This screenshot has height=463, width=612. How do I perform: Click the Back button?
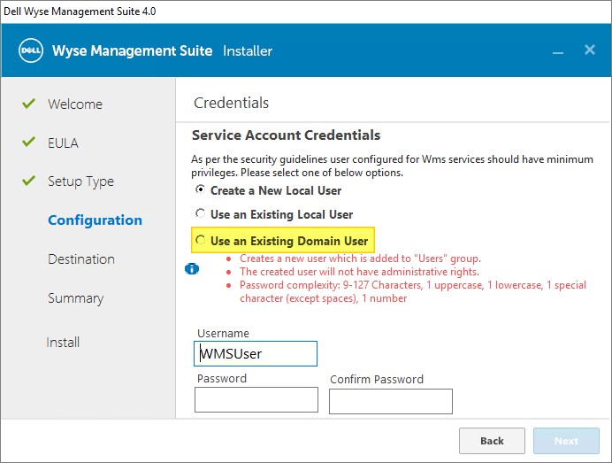492,441
